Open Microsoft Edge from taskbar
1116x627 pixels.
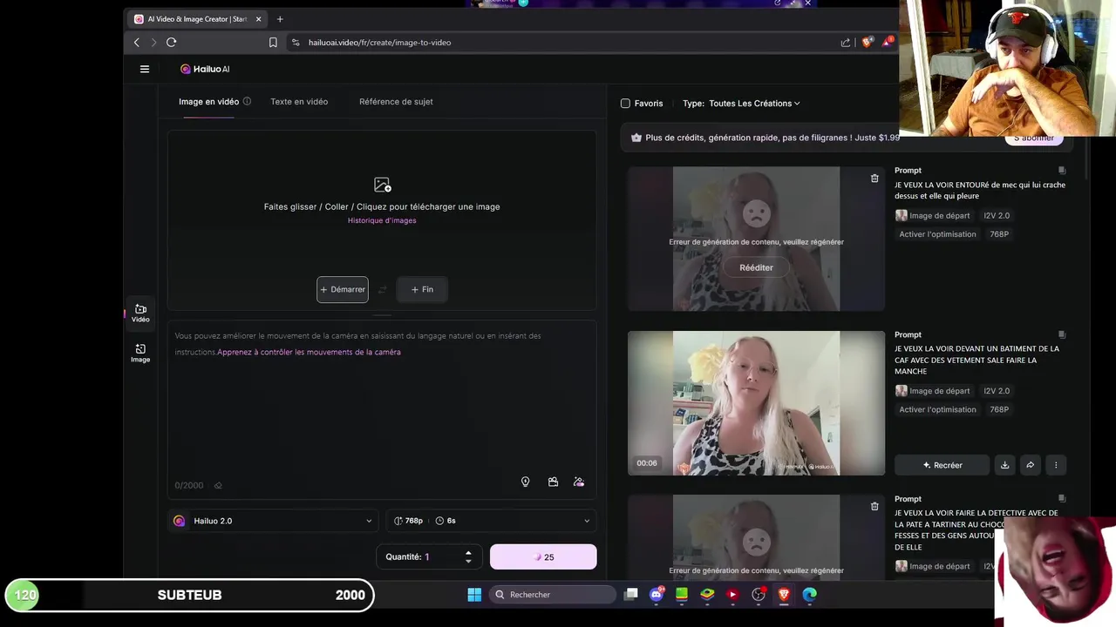click(x=810, y=595)
